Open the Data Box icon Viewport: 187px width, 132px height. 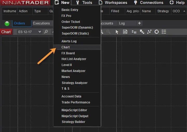coord(125,32)
